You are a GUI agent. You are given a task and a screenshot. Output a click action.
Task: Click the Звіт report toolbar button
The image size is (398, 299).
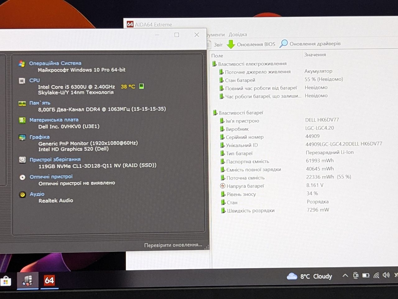tap(218, 45)
